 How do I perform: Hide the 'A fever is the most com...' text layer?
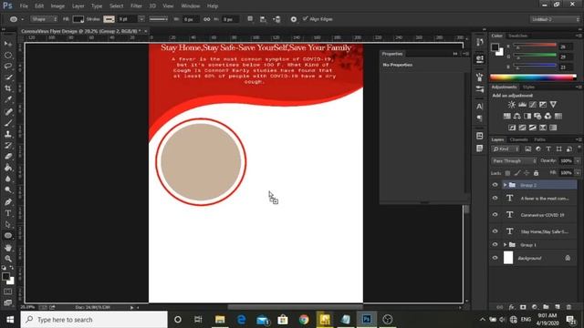click(495, 199)
